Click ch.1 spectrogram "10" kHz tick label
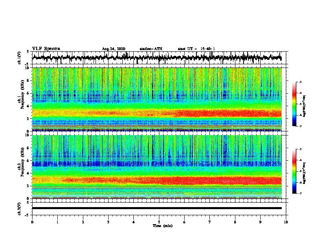This screenshot has height=249, width=322. coord(28,68)
